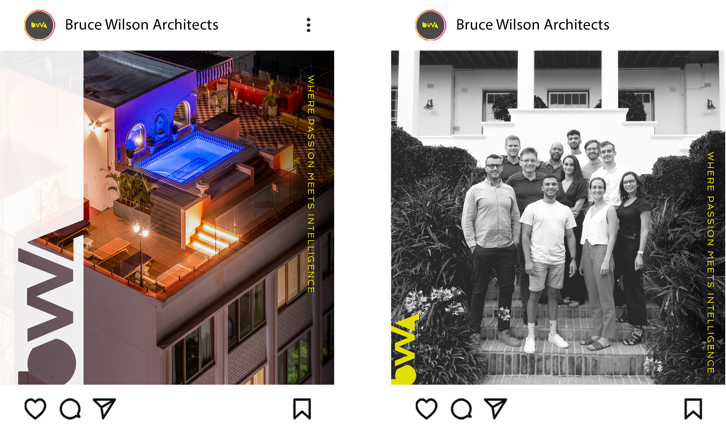Like the rooftop pool post

[x=35, y=409]
